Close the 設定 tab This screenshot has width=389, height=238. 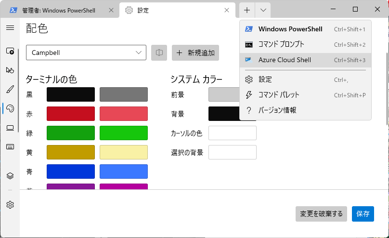pyautogui.click(x=226, y=10)
